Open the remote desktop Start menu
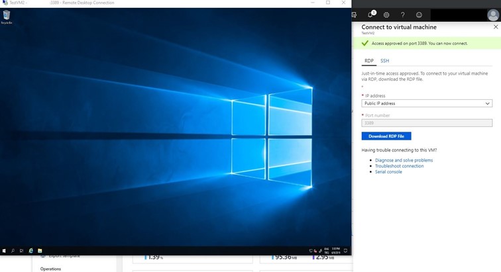The width and height of the screenshot is (501, 272). point(4,251)
